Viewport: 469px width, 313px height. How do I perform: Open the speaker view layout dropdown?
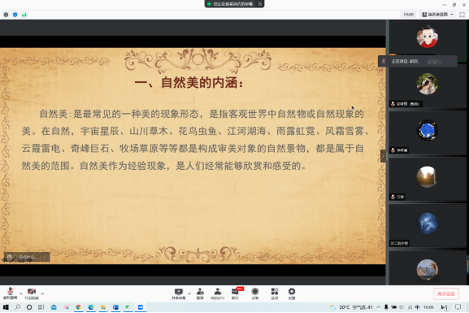(x=437, y=15)
